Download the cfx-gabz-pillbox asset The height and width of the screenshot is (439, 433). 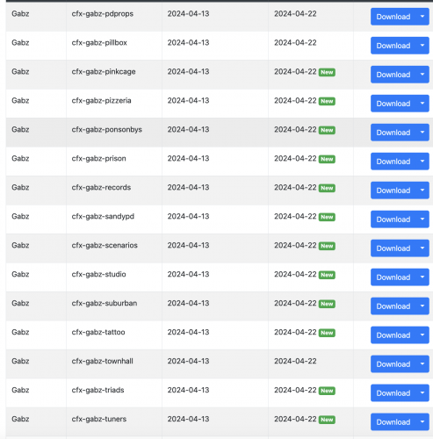click(x=393, y=46)
